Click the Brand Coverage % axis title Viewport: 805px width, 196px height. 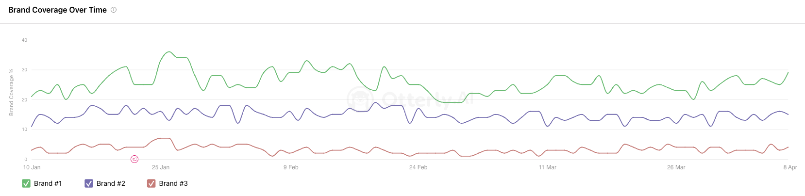(x=11, y=92)
